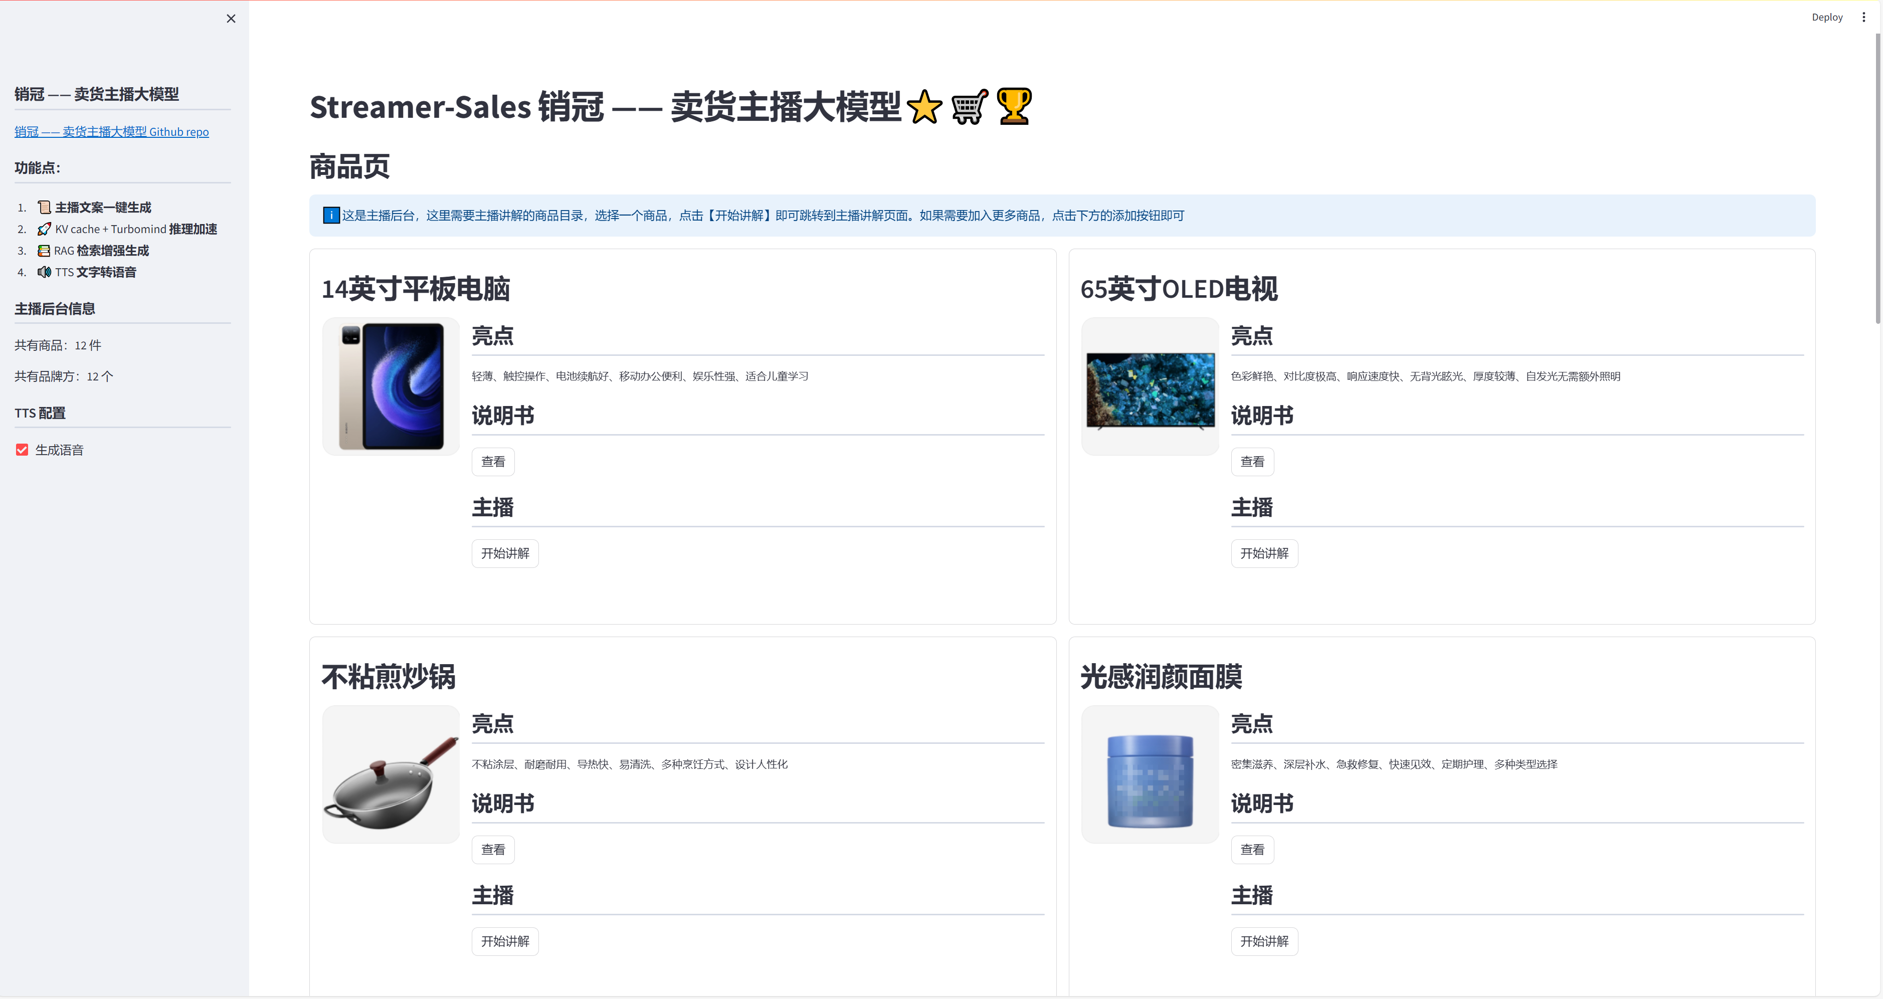Click the 14-inch tablet product image
The image size is (1883, 999).
pyautogui.click(x=391, y=386)
